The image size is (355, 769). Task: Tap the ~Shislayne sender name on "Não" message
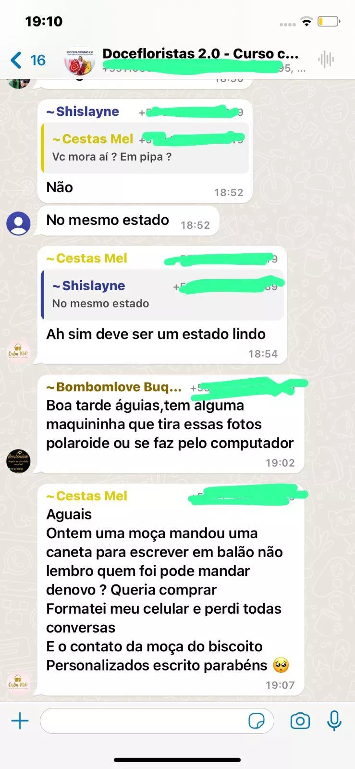83,112
